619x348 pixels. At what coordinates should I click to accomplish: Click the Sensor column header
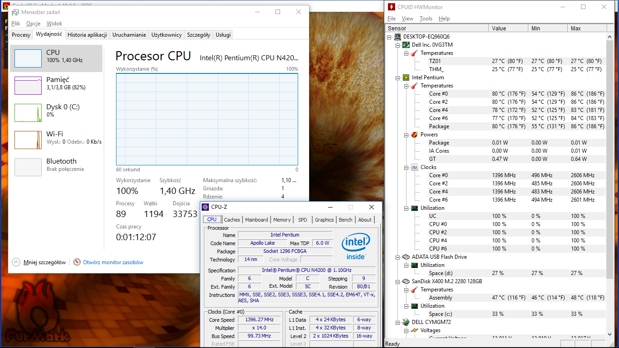click(437, 28)
